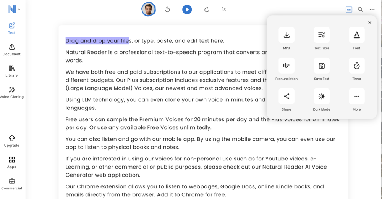The image size is (382, 199).
Task: Open the Pronunciation editor icon
Action: (286, 66)
